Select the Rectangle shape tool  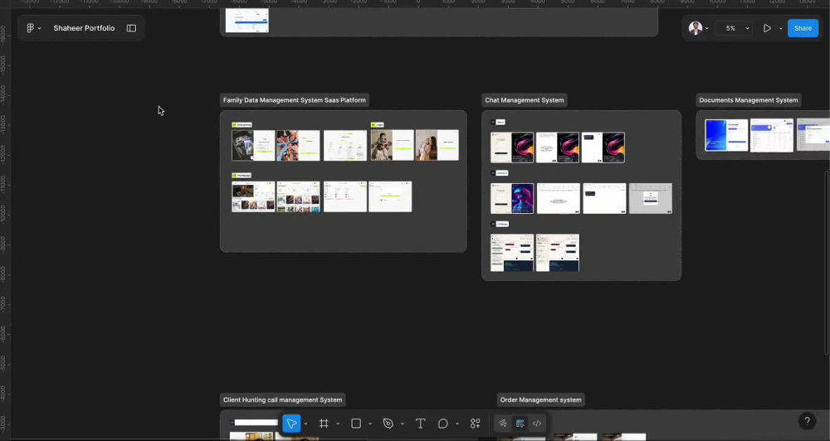click(356, 423)
